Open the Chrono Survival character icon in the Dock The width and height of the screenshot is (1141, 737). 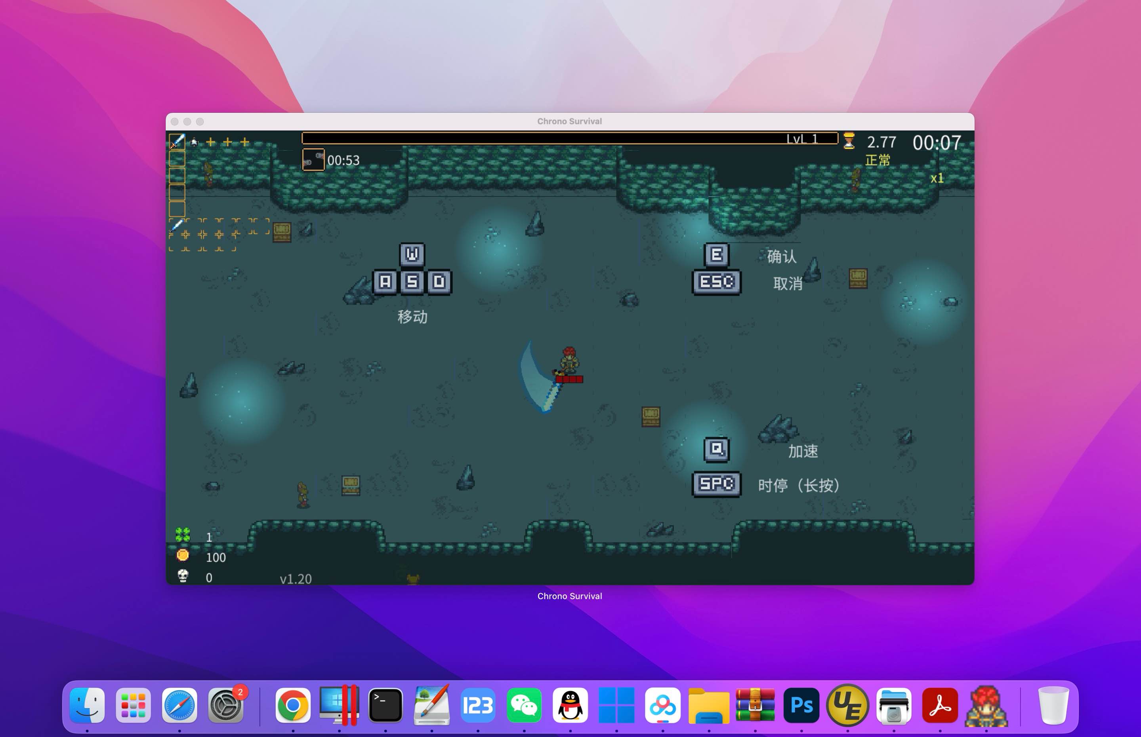(x=986, y=705)
